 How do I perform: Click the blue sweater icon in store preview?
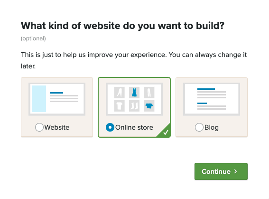(x=149, y=106)
